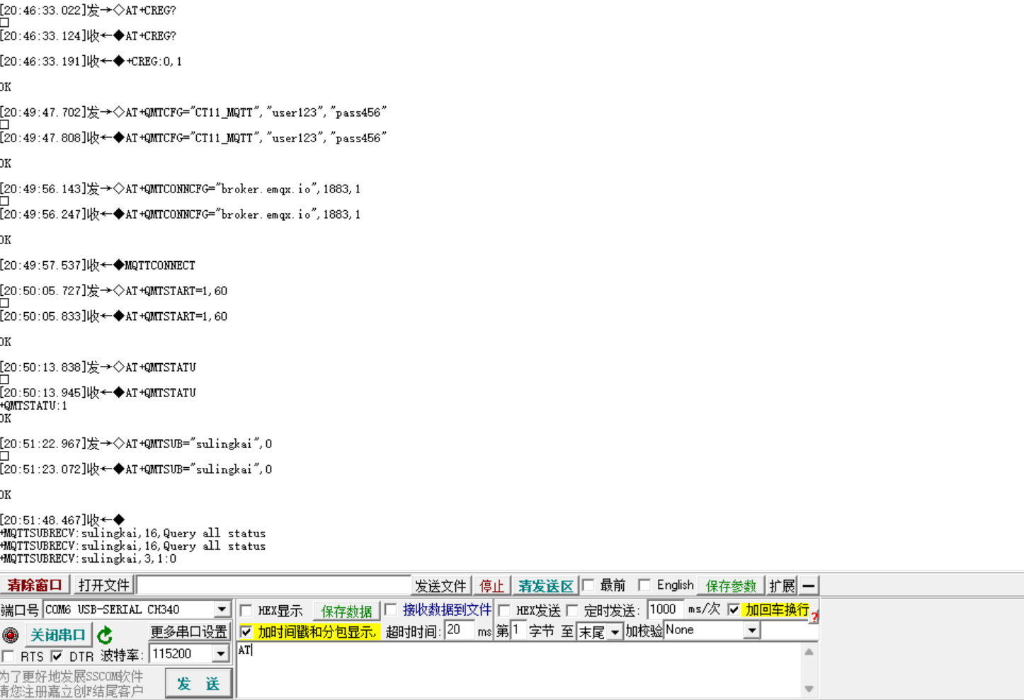
Task: Click the +MQTTSUBRECV:sulingkai,3,1:0 line
Action: point(89,558)
